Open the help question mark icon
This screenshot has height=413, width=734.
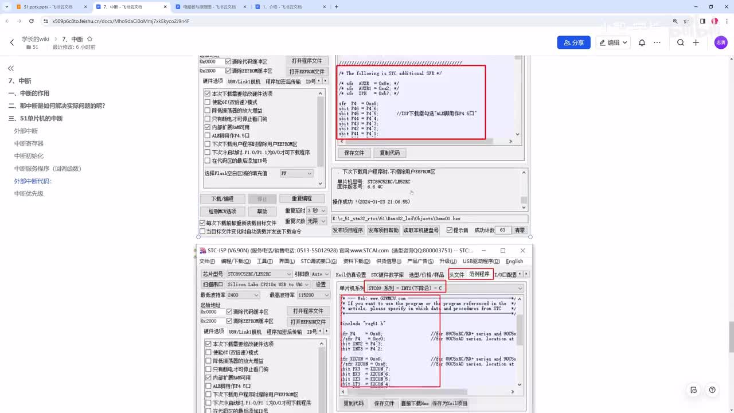point(712,390)
